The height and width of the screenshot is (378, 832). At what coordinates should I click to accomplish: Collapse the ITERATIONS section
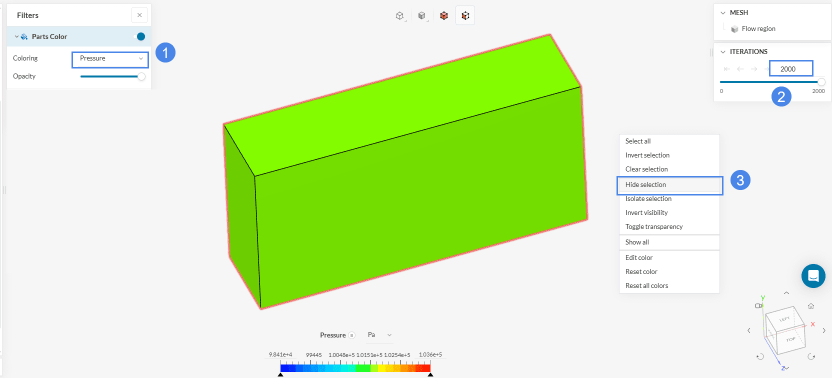[x=723, y=52]
